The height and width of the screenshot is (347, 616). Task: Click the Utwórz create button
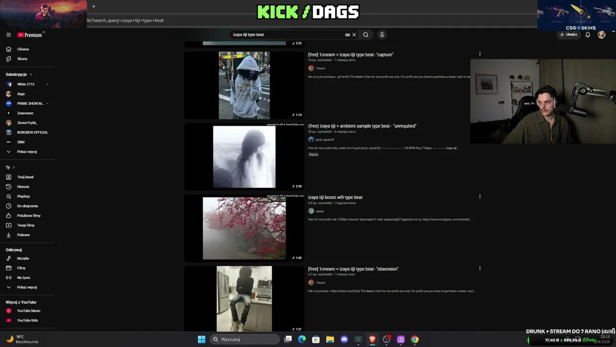[x=568, y=35]
